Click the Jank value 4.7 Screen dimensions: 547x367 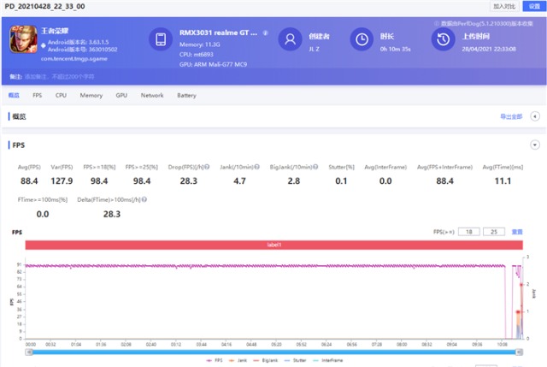(239, 181)
